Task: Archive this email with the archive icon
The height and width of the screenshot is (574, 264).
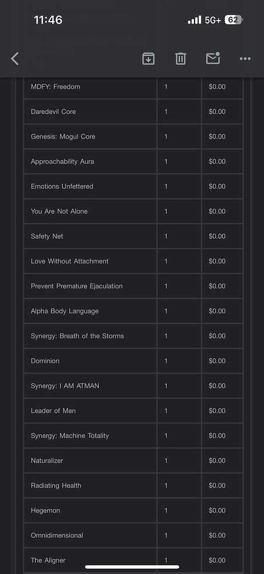Action: pos(148,59)
